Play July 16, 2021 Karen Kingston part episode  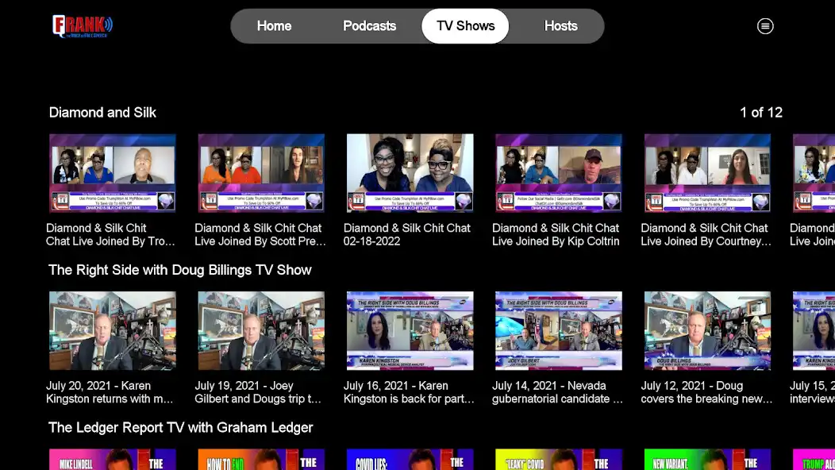click(x=410, y=330)
